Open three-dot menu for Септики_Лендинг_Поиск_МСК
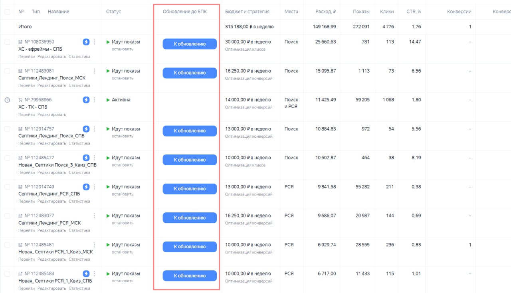Viewport: 511px width, 293px height. click(x=94, y=71)
